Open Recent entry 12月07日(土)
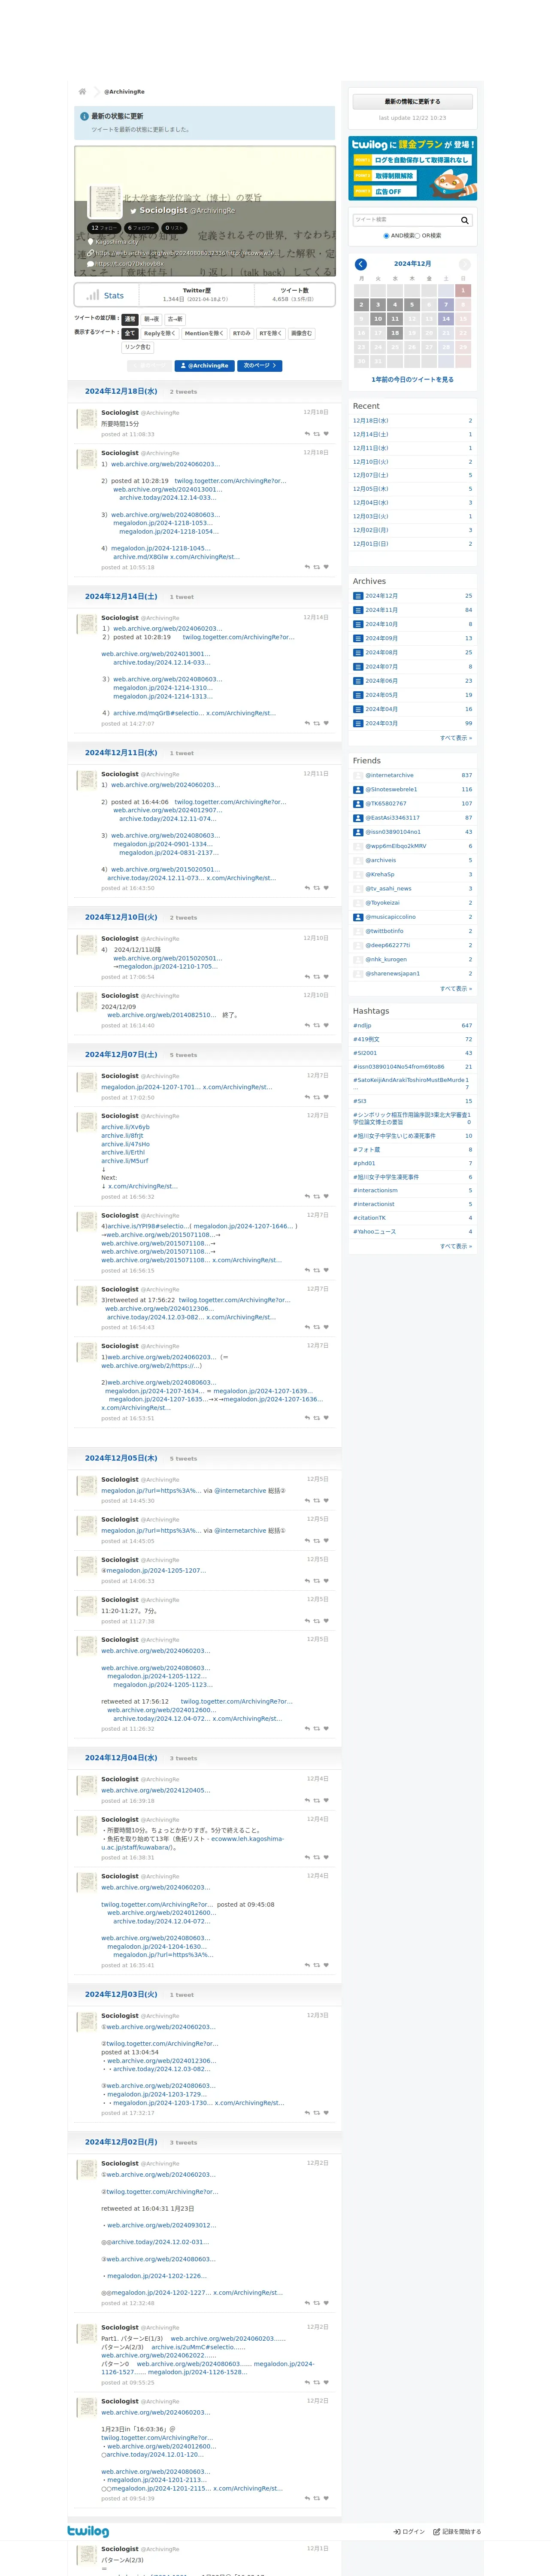The image size is (551, 2576). 371,475
